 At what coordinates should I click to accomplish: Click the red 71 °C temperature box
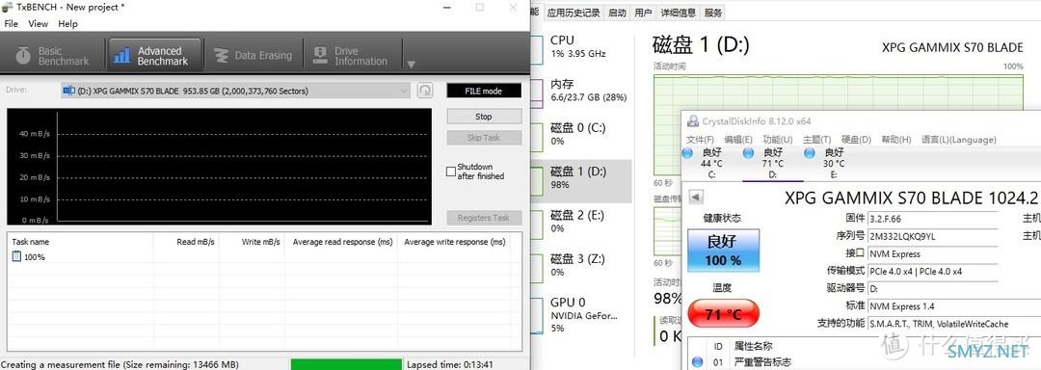[723, 314]
